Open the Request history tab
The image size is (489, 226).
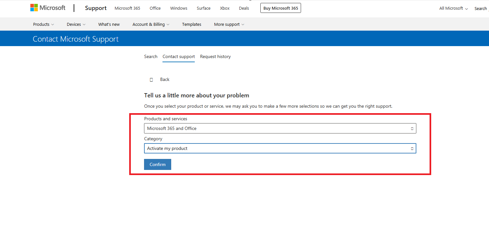[x=215, y=56]
